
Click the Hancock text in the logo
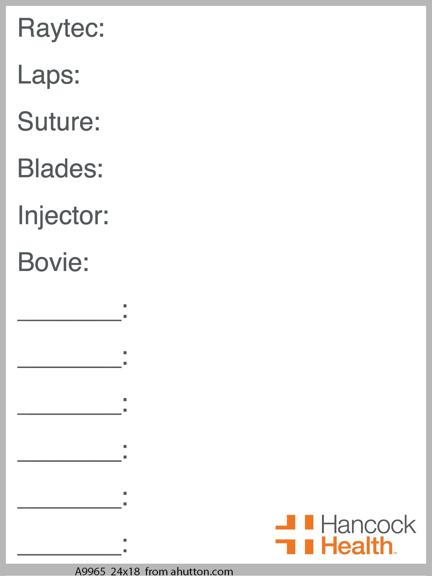point(369,525)
